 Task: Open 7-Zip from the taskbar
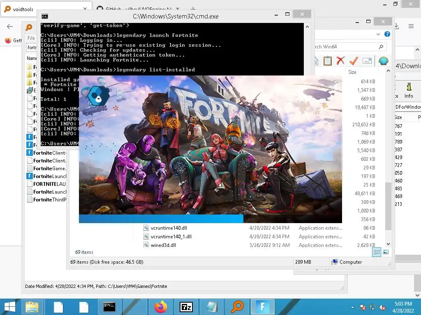(186, 307)
